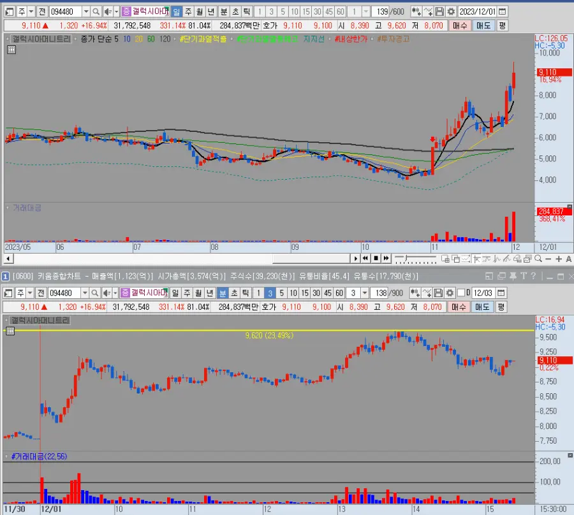Collapse the 거래대금 panel in lower chart
This screenshot has width=574, height=515.
570,455
